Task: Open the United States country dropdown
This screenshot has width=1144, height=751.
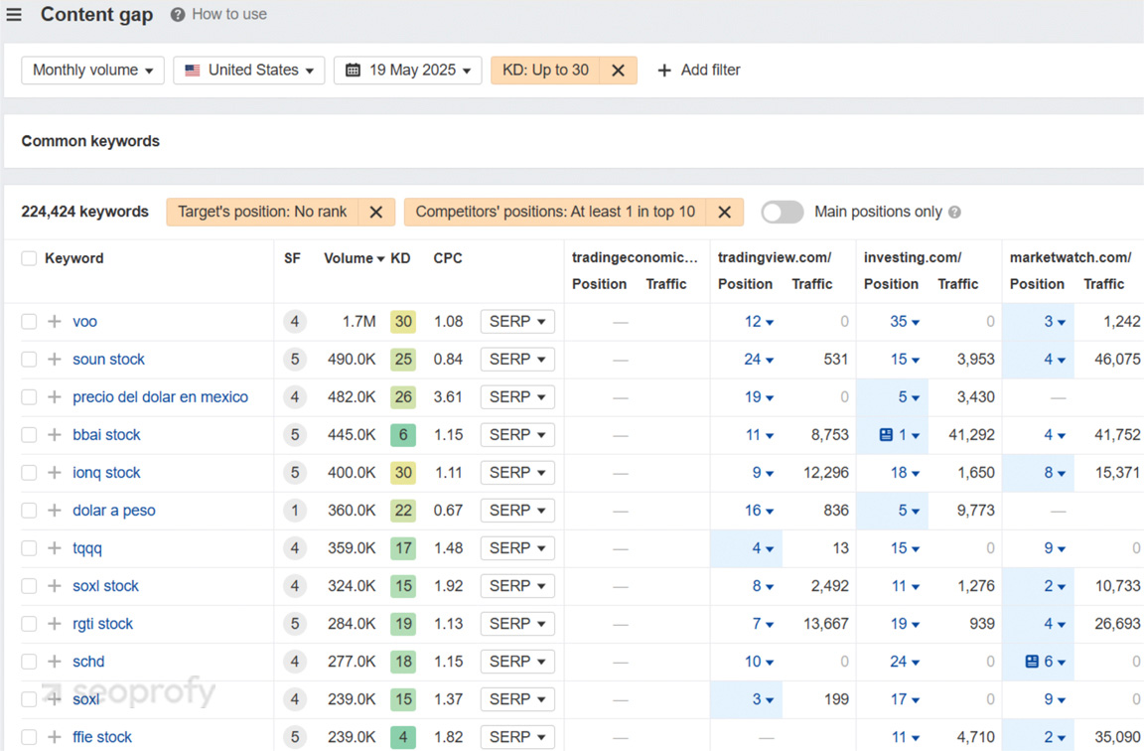Action: [x=249, y=71]
